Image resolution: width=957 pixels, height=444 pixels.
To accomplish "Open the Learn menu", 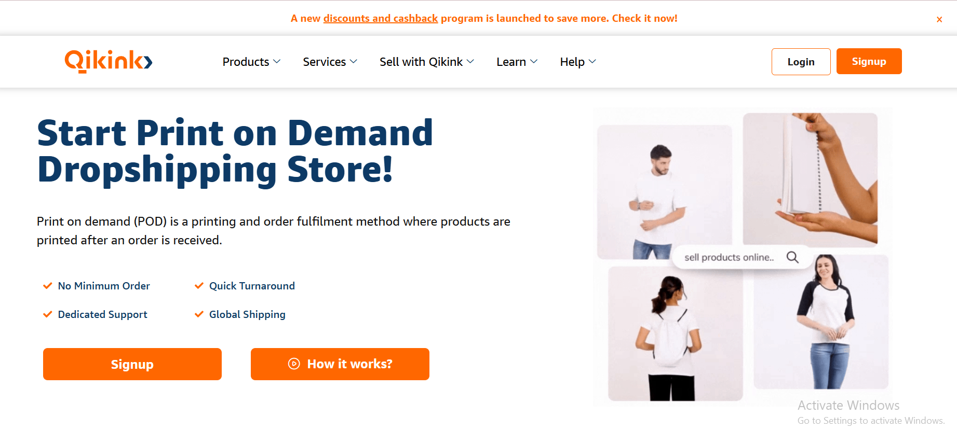I will [517, 62].
